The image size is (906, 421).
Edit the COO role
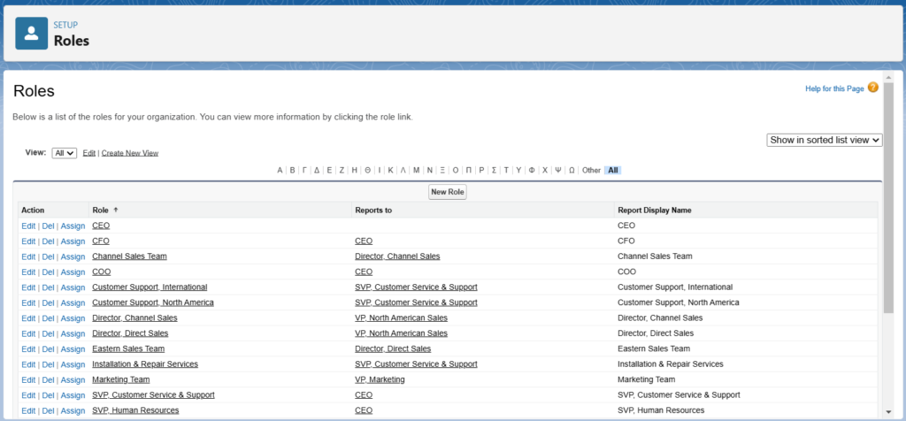28,272
